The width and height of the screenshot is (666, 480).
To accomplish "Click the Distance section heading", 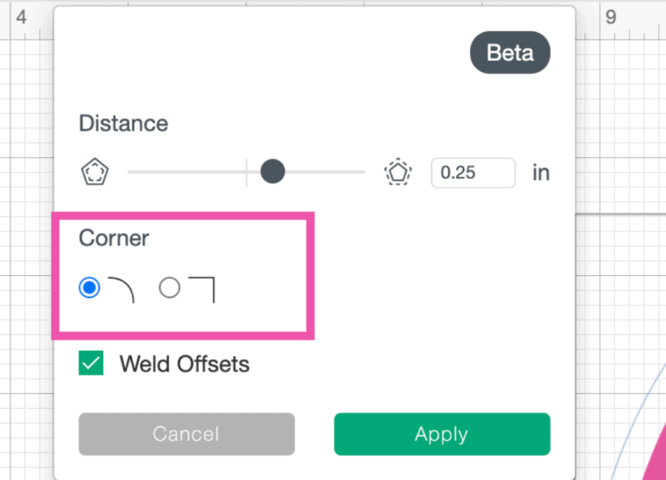I will [x=123, y=123].
